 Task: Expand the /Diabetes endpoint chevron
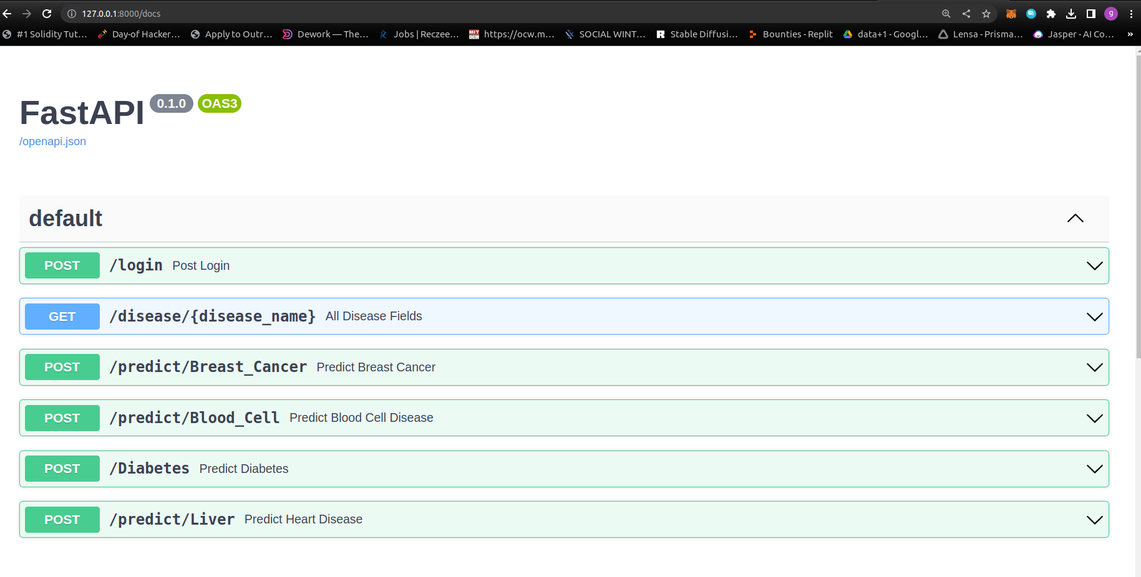(x=1094, y=469)
